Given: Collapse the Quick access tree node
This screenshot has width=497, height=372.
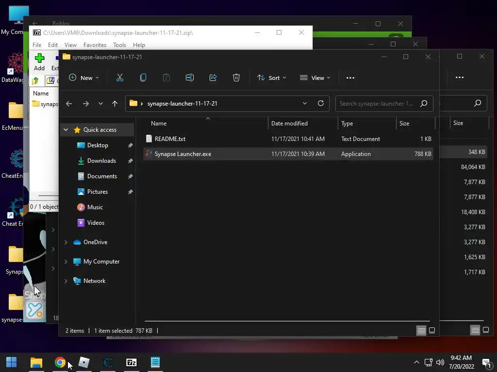Looking at the screenshot, I should pos(66,130).
